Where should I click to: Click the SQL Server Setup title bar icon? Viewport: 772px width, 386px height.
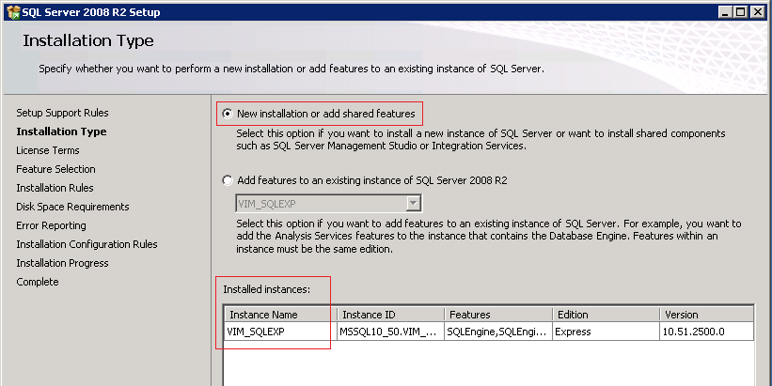[13, 12]
